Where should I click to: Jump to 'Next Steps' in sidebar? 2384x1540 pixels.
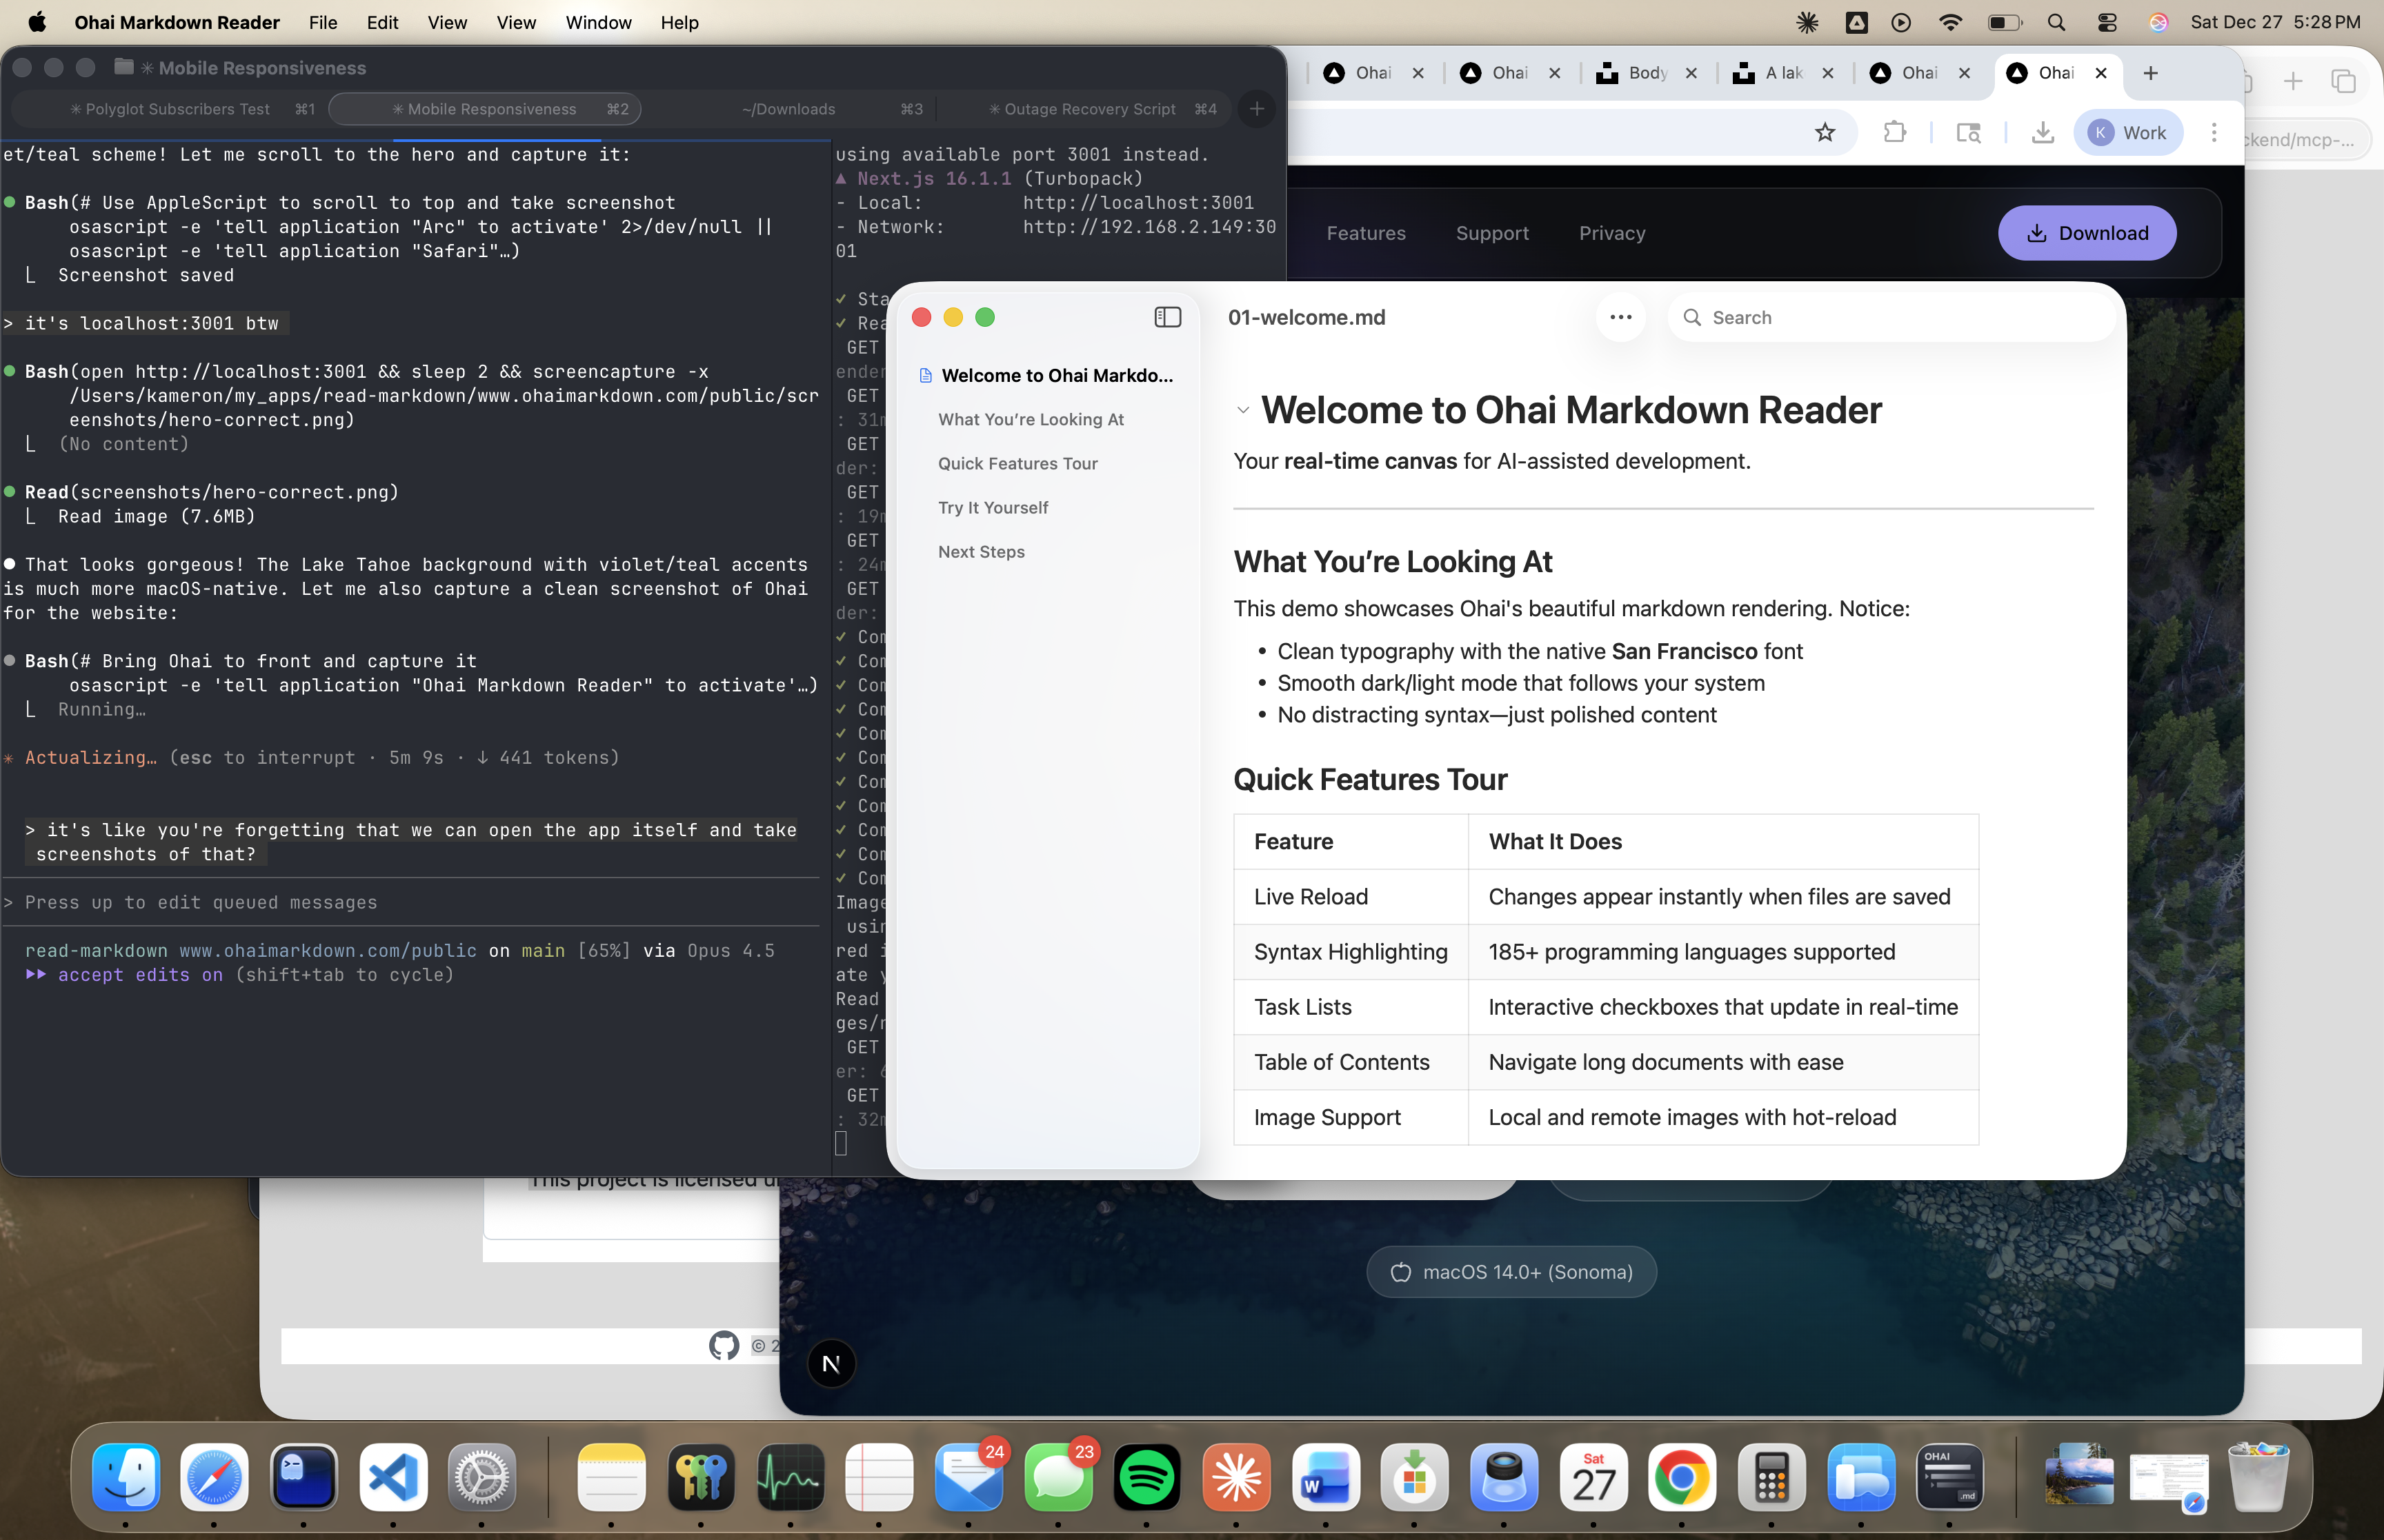point(982,551)
